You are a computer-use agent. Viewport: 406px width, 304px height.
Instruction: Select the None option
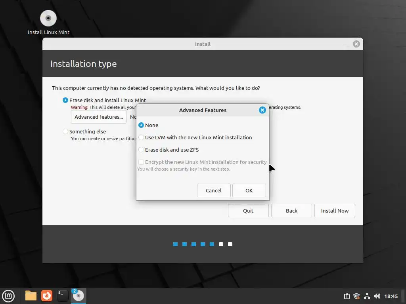[148, 125]
